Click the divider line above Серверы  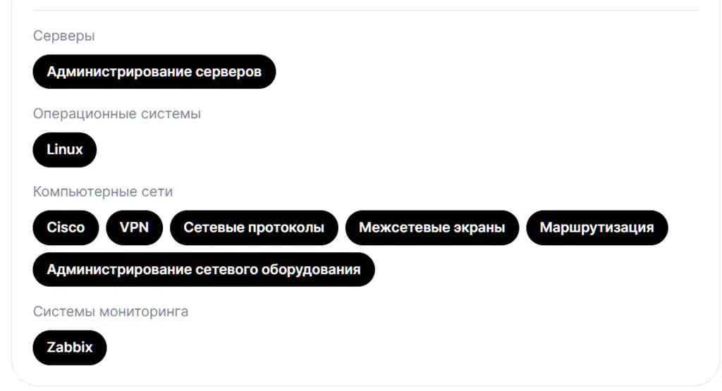[365, 11]
